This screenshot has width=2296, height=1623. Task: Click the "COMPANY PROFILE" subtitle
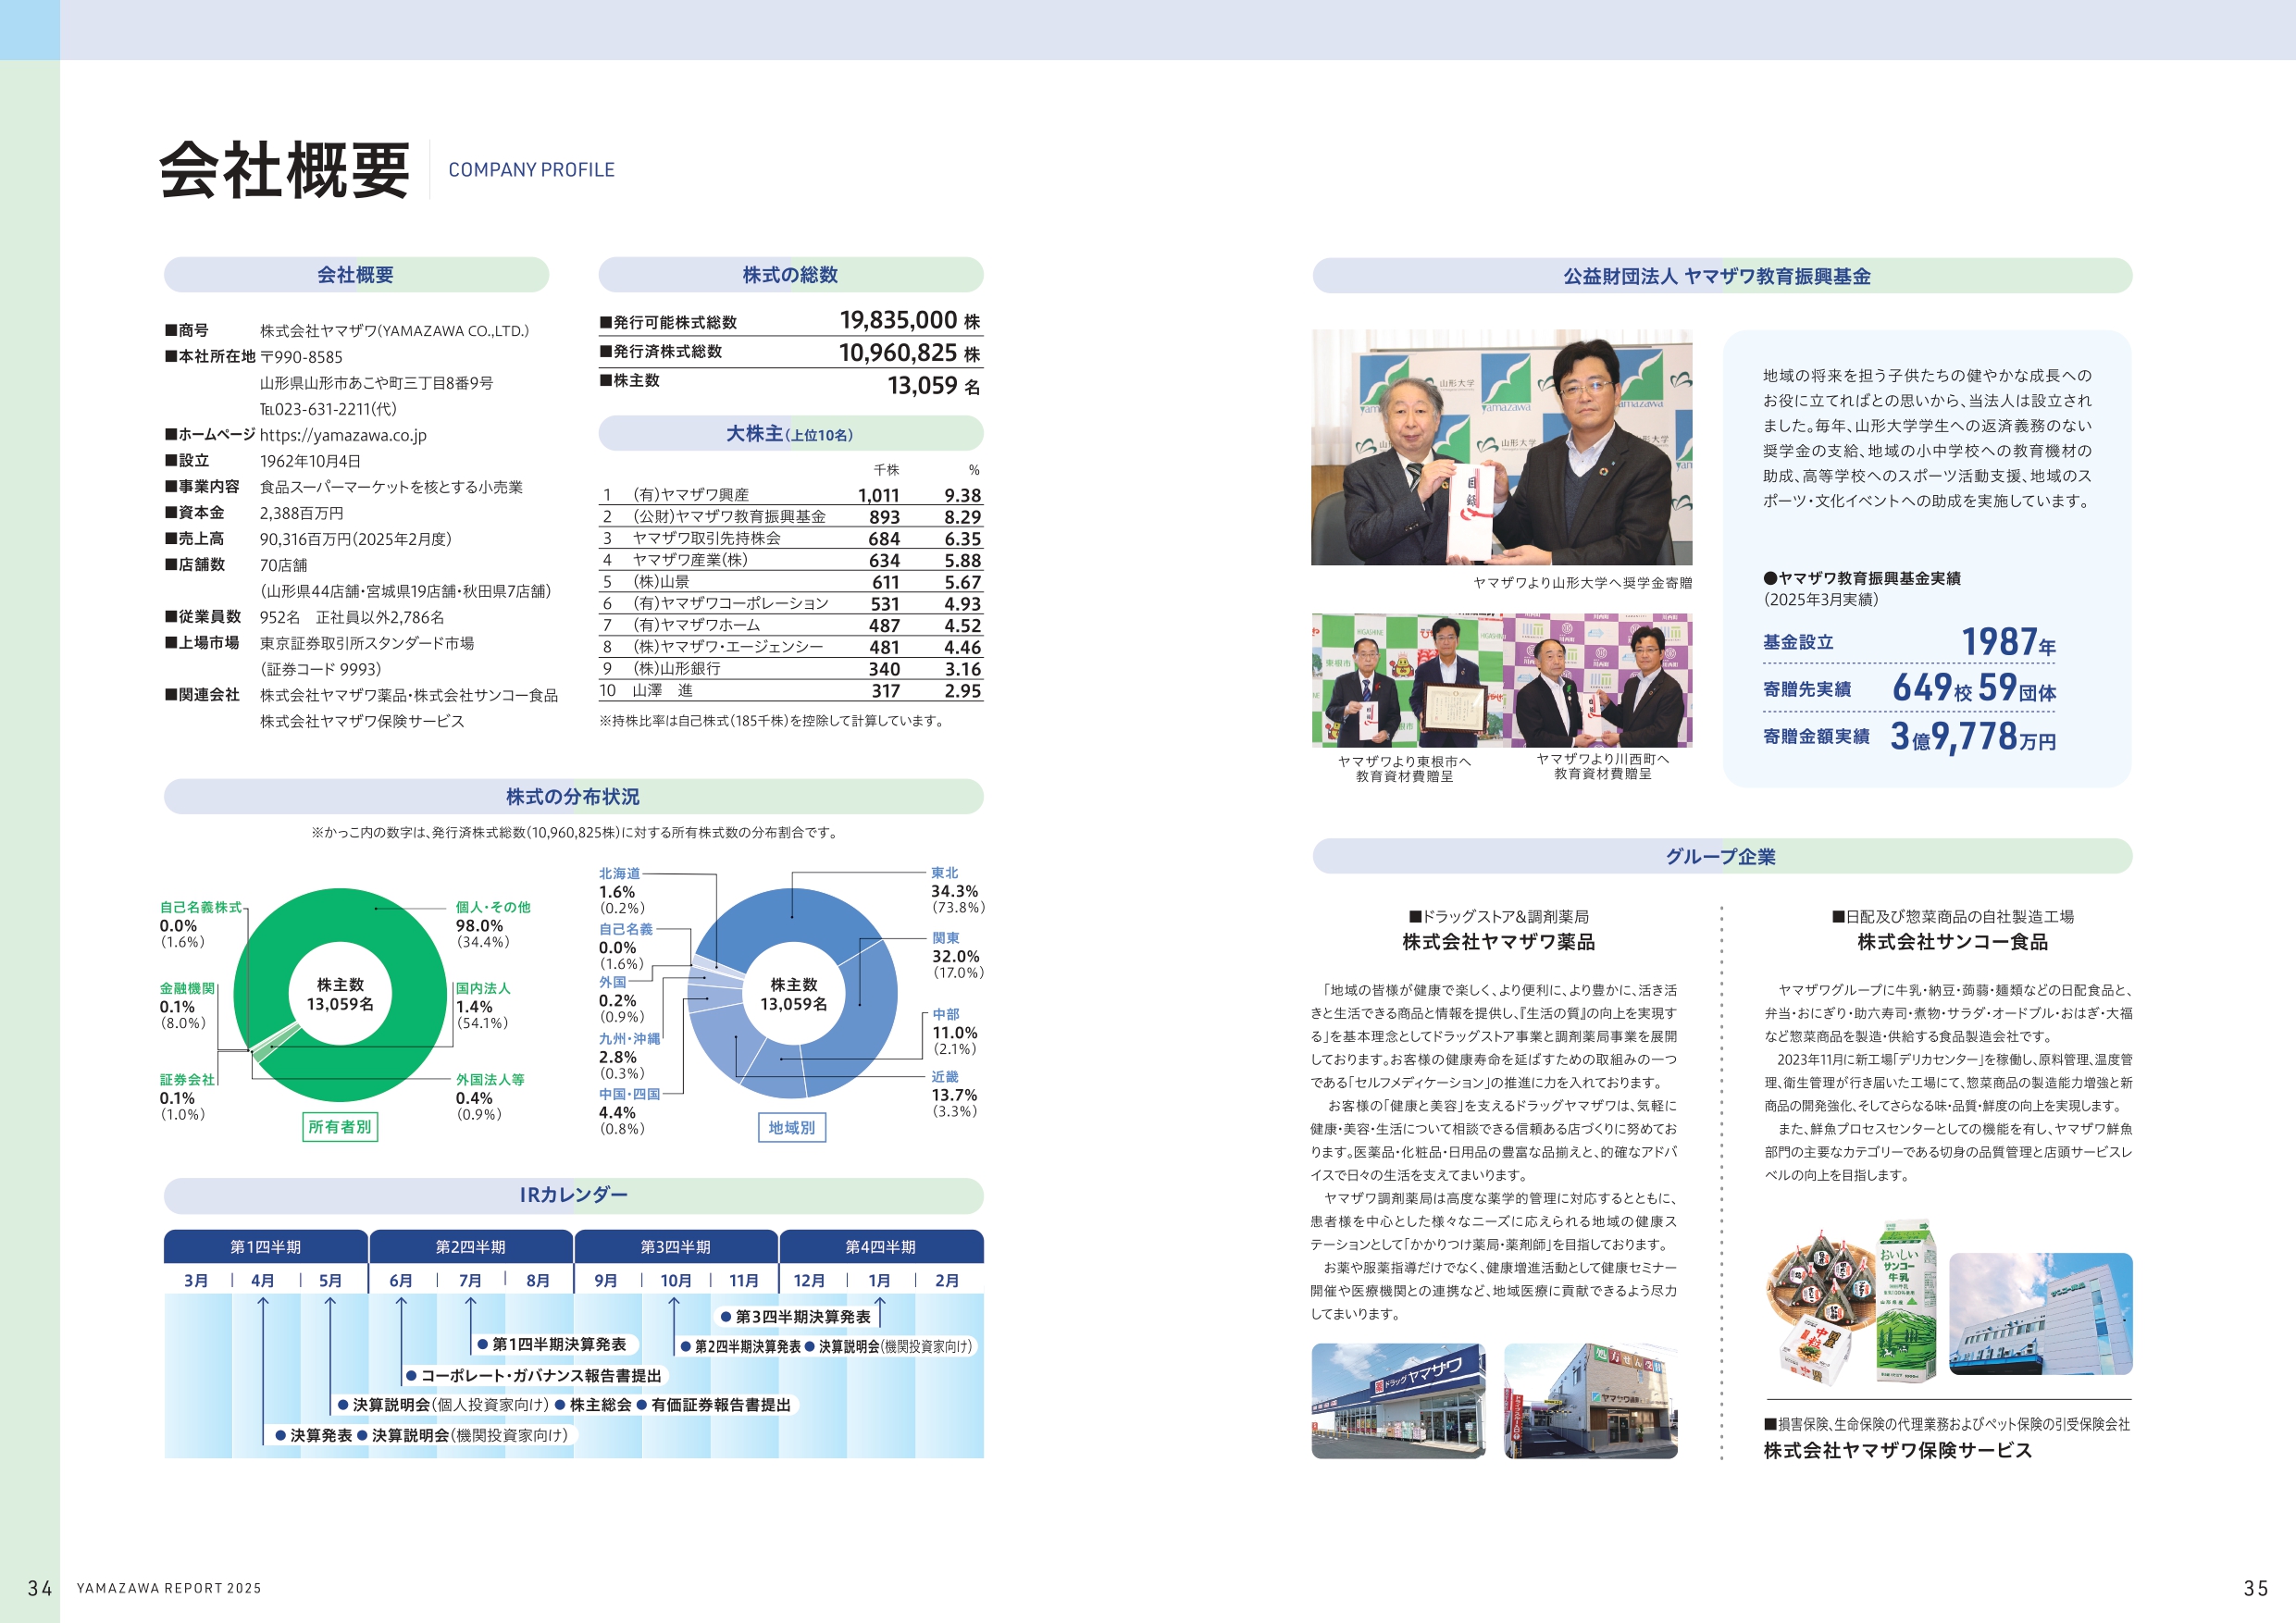pyautogui.click(x=531, y=170)
